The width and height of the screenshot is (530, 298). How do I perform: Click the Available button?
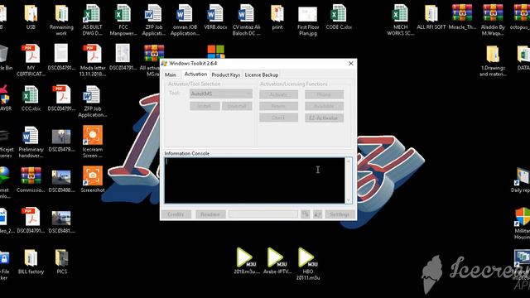(x=324, y=106)
